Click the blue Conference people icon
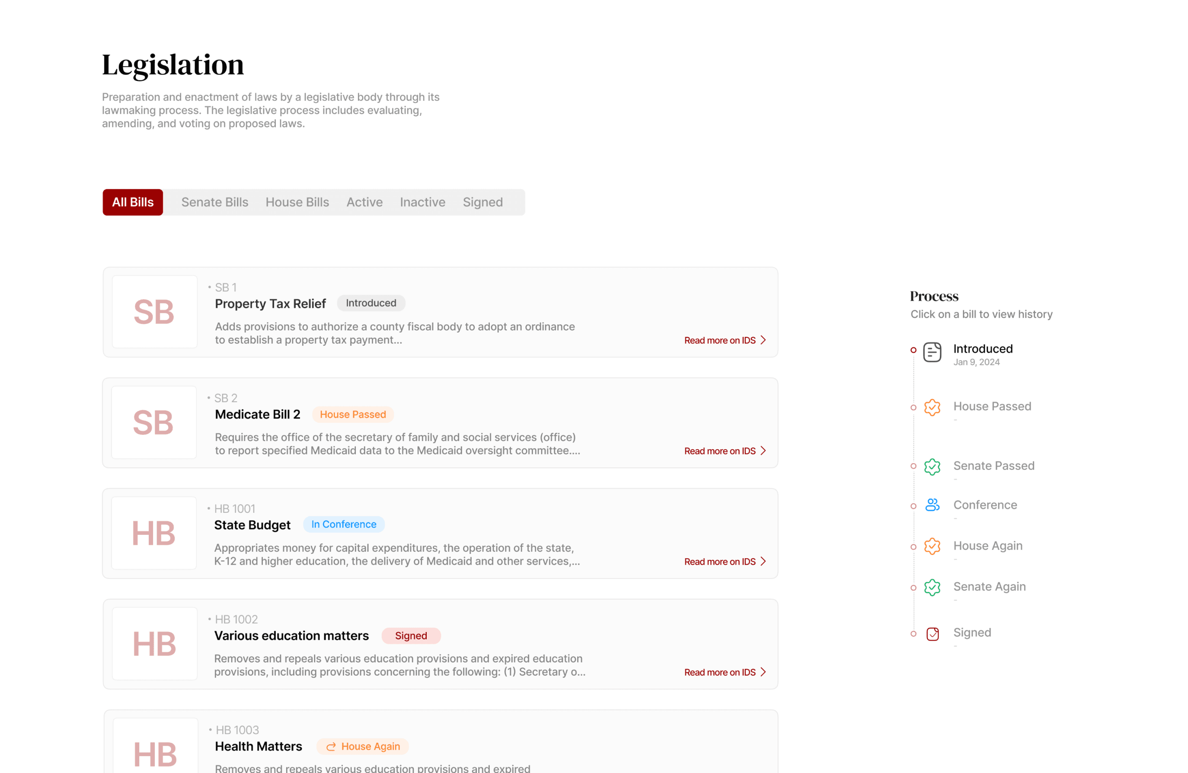This screenshot has width=1188, height=773. pyautogui.click(x=932, y=505)
